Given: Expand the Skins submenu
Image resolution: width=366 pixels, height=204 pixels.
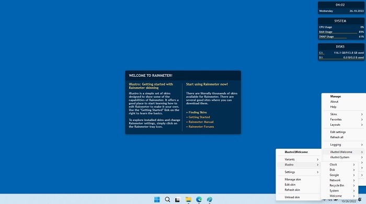Looking at the screenshot, I should pyautogui.click(x=344, y=114).
